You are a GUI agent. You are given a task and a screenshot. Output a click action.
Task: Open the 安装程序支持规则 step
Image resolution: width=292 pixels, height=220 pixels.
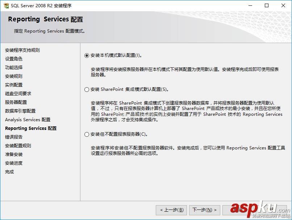(x=22, y=50)
